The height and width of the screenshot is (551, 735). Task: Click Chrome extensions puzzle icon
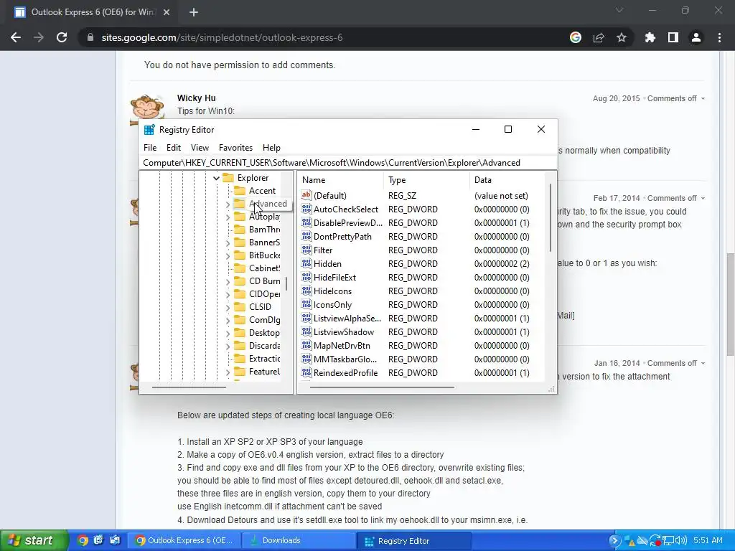(650, 37)
